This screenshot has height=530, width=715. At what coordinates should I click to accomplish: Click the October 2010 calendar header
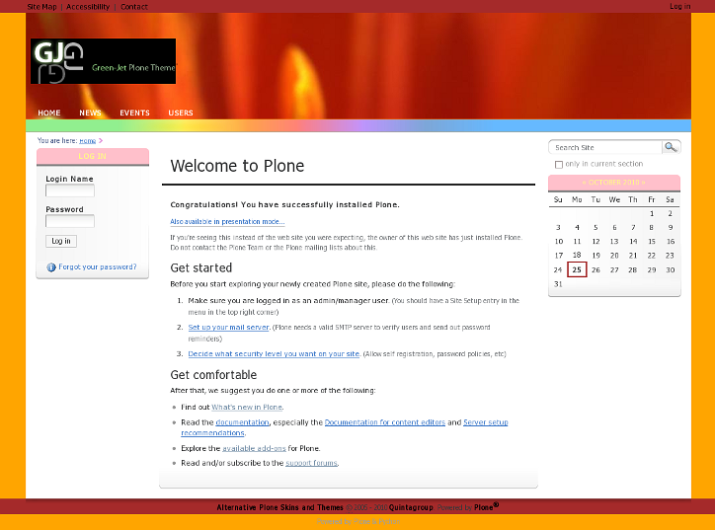[613, 183]
